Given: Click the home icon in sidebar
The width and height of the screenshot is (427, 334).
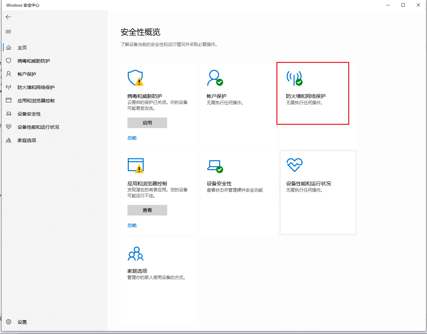Looking at the screenshot, I should (x=9, y=48).
